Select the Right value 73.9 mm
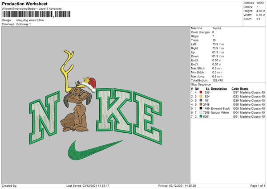The image size is (267, 189). point(218,48)
